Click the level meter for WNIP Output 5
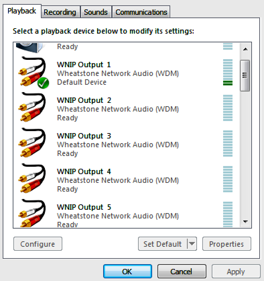The height and width of the screenshot is (281, 264). [x=228, y=214]
